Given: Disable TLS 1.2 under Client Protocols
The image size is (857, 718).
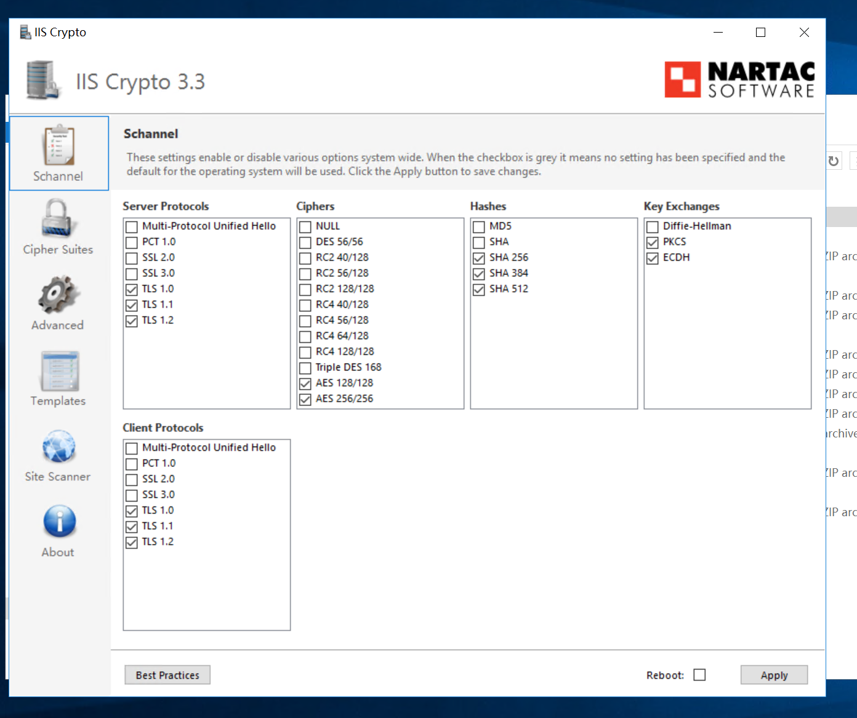Looking at the screenshot, I should [131, 542].
